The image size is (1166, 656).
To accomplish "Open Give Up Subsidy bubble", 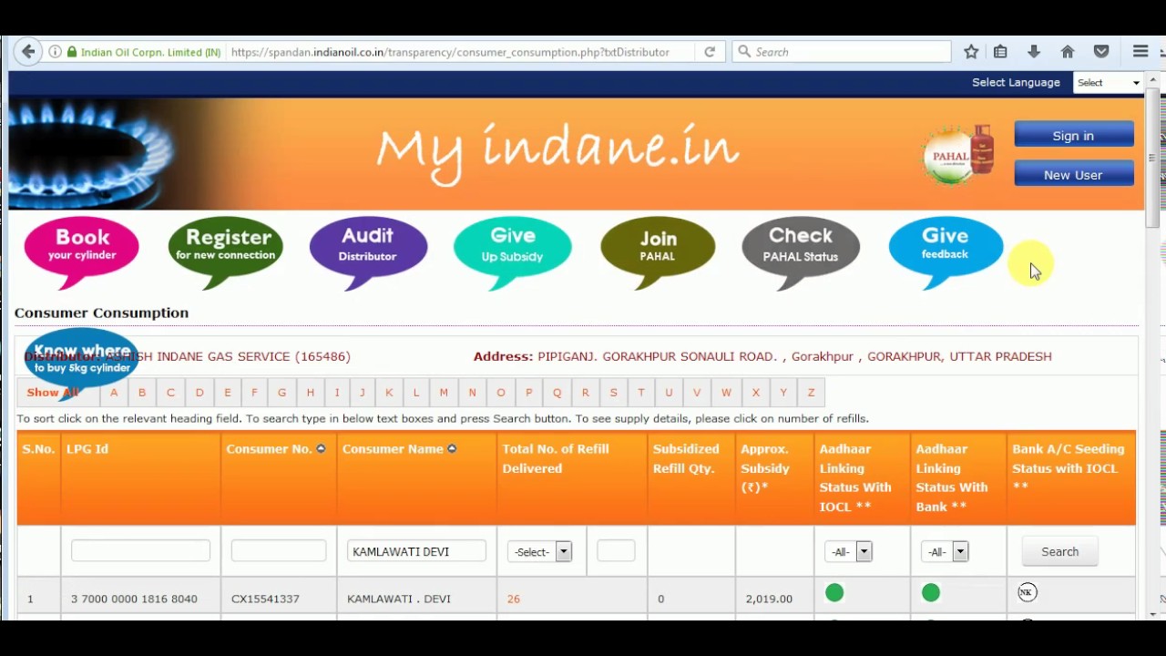I will click(x=512, y=252).
